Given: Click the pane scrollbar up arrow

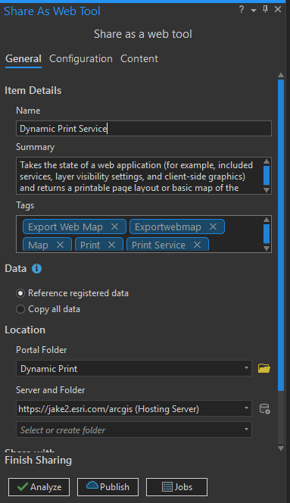Looking at the screenshot, I should coord(281,76).
